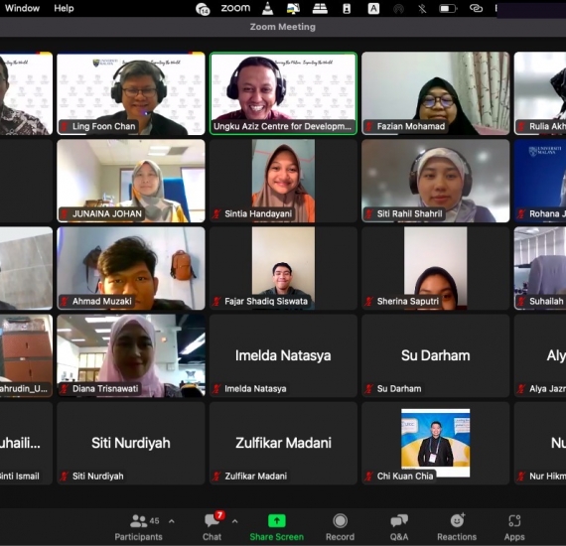This screenshot has height=546, width=566.
Task: Click the Rohana name label
Action: tap(547, 214)
